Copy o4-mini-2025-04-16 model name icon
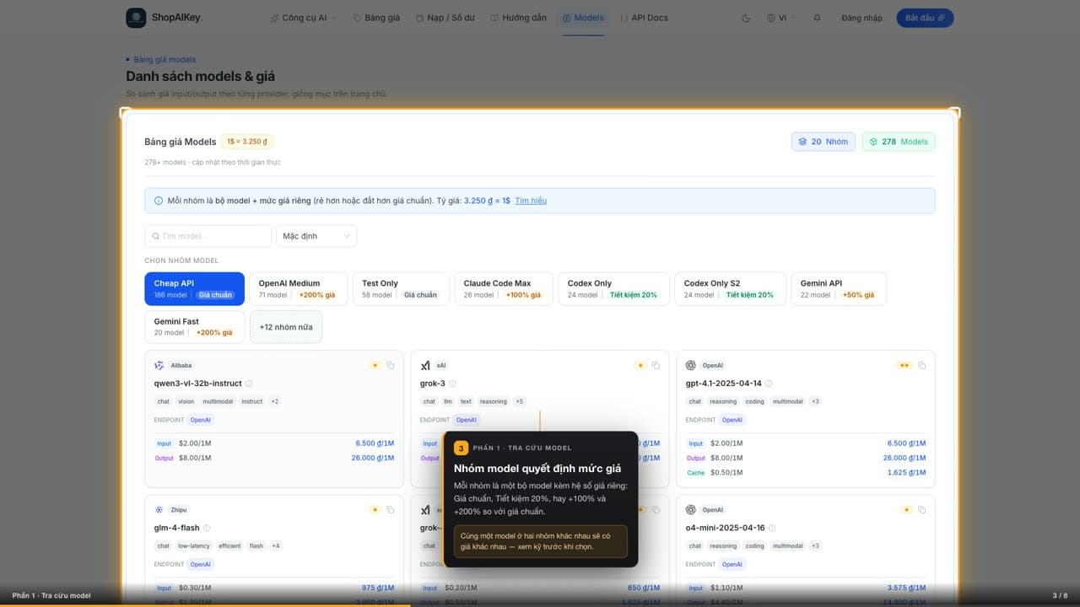This screenshot has height=607, width=1080. [x=921, y=509]
